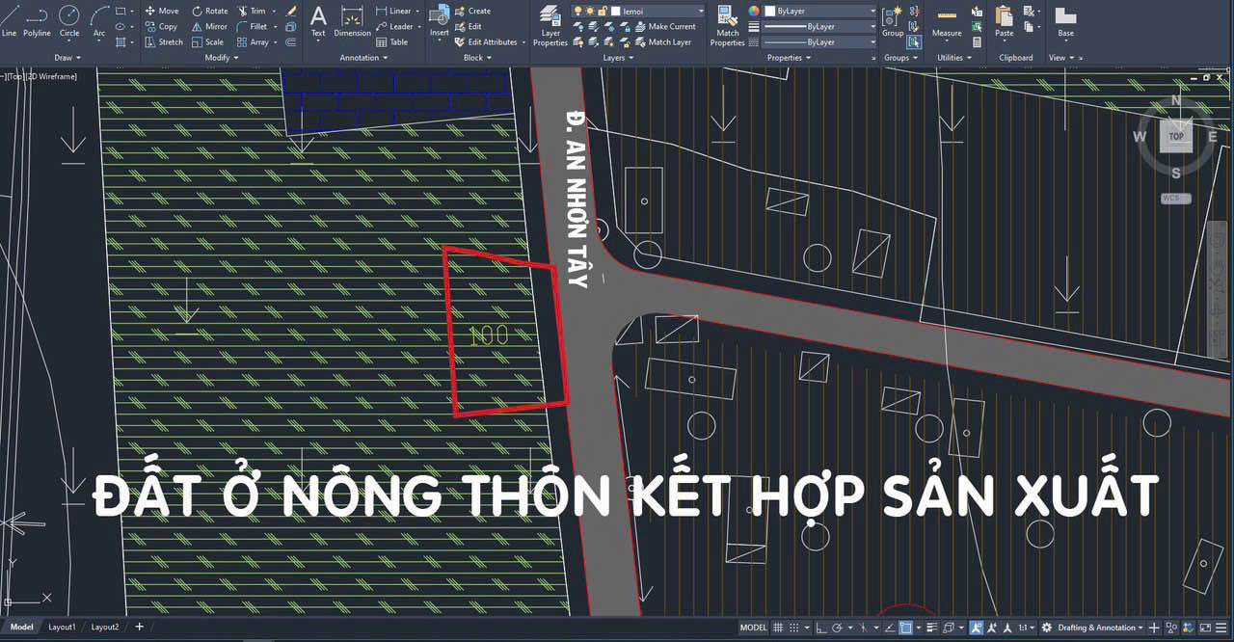Image resolution: width=1234 pixels, height=642 pixels.
Task: Click TOP on the ViewCube
Action: click(1175, 136)
